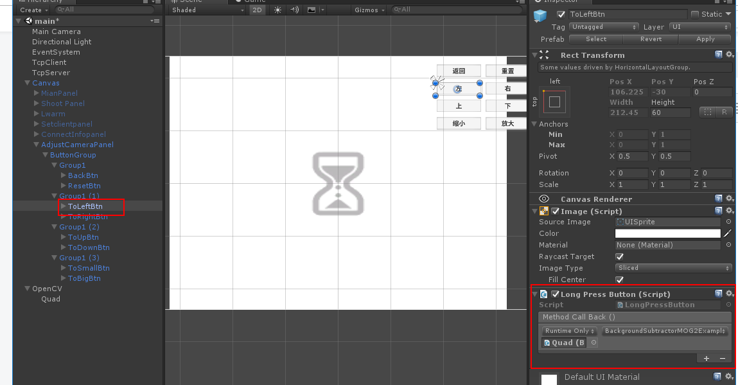Viewport: 738px width, 385px height.
Task: Open Canvas Renderer gear settings
Action: (x=730, y=199)
